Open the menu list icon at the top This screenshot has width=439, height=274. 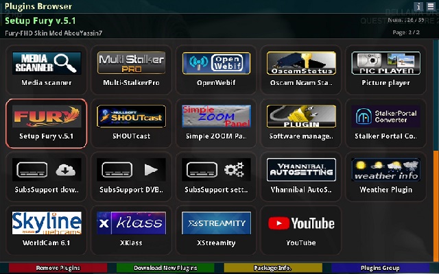[430, 6]
